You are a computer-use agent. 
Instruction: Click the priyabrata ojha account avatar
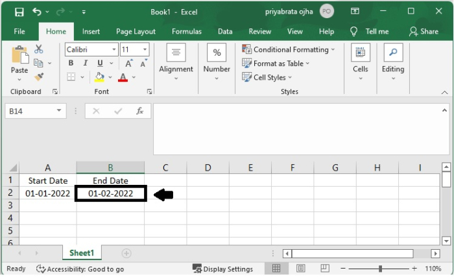(x=327, y=11)
